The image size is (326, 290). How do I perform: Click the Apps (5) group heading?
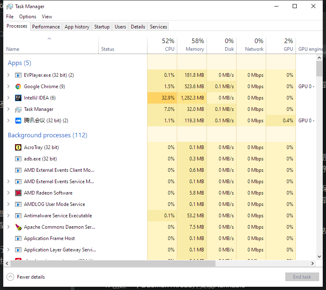point(20,63)
